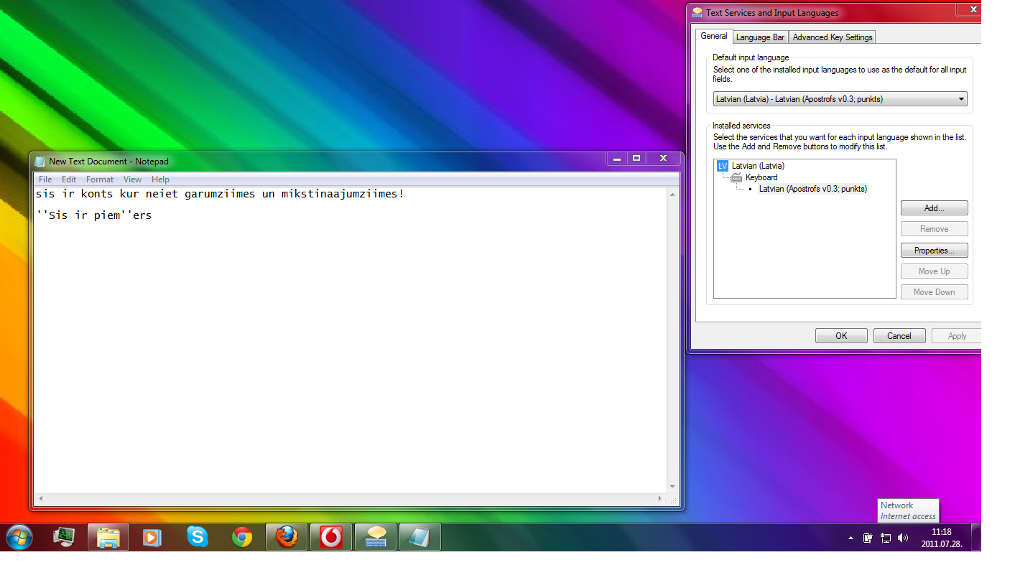Open Notepad Help menu
Image resolution: width=1015 pixels, height=588 pixels.
tap(160, 179)
